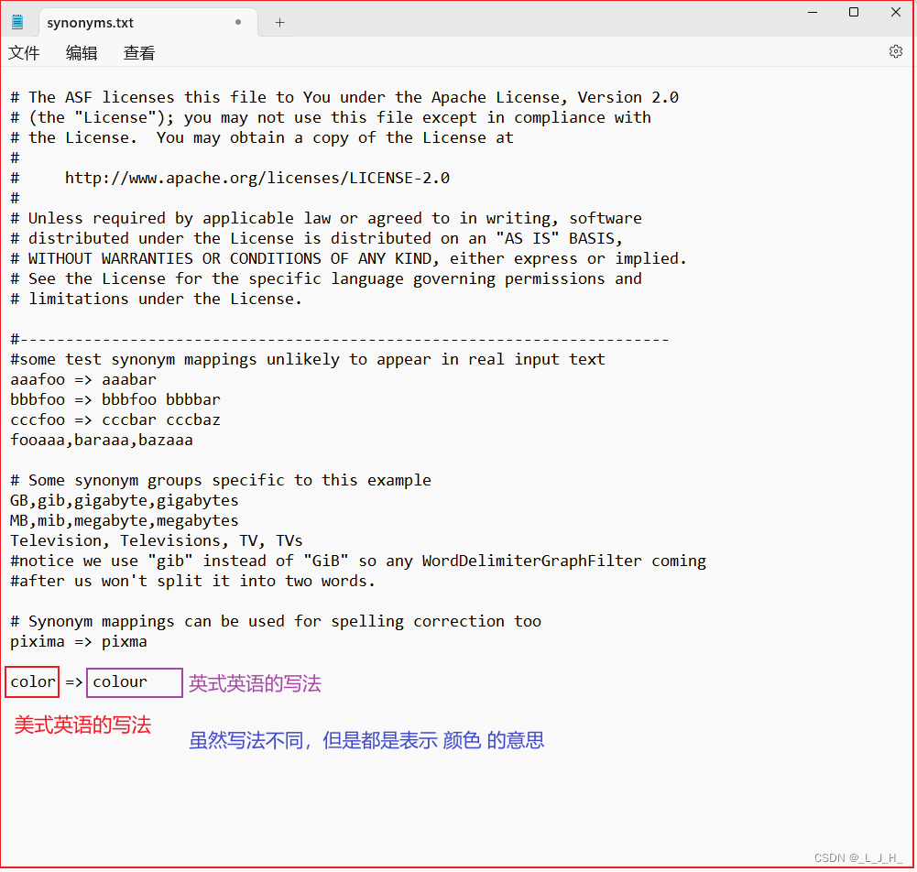Click the line 'fooaaa,baraaa,bazaaa'
Image resolution: width=917 pixels, height=872 pixels.
click(x=101, y=440)
